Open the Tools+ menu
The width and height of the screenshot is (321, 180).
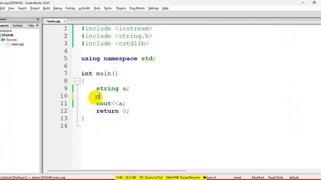108,8
